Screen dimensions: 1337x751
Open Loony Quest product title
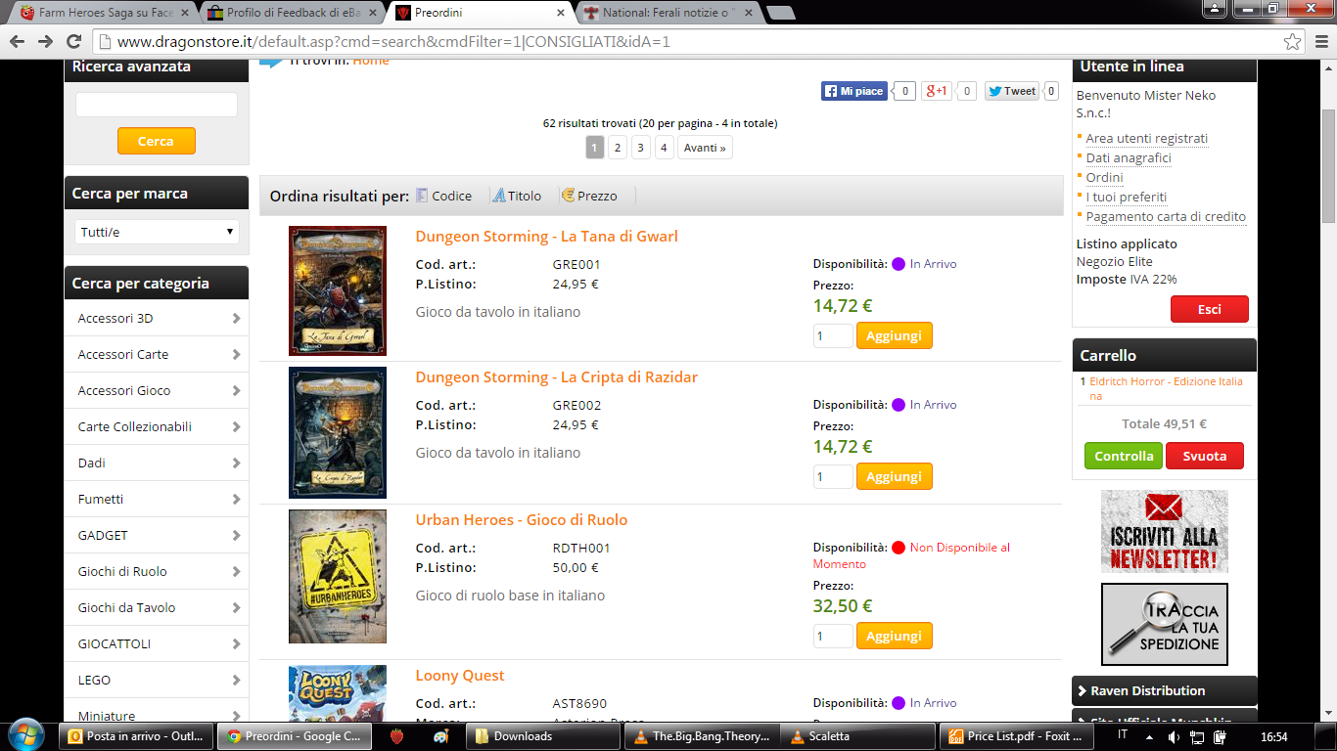[x=460, y=676]
